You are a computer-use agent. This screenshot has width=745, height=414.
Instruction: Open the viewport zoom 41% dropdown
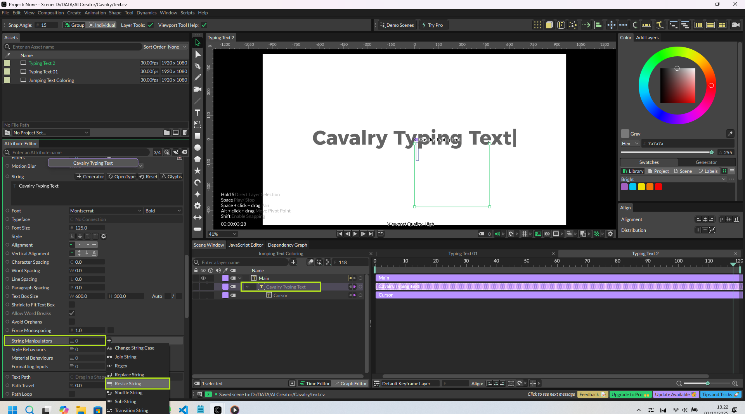(222, 234)
